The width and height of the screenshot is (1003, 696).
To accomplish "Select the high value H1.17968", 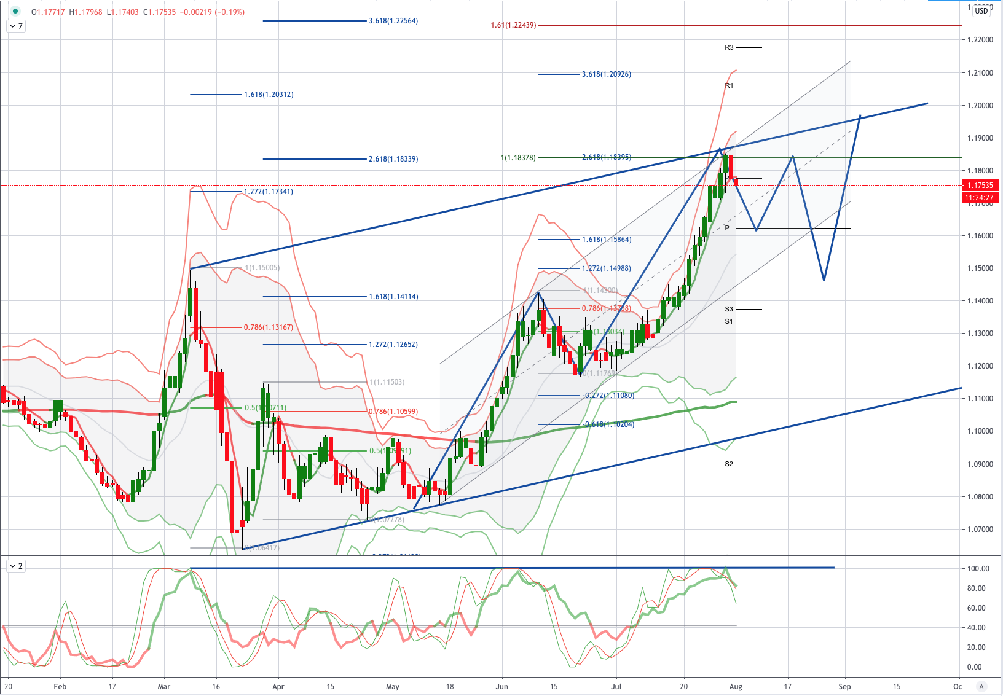I will [85, 12].
